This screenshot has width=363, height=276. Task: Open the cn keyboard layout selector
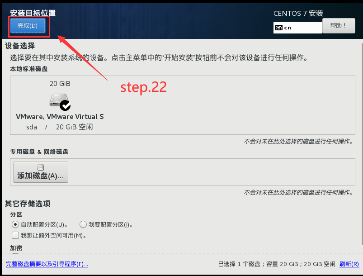pyautogui.click(x=298, y=28)
